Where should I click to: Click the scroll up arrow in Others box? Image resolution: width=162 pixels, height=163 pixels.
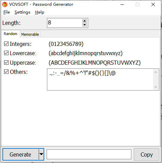(x=156, y=72)
